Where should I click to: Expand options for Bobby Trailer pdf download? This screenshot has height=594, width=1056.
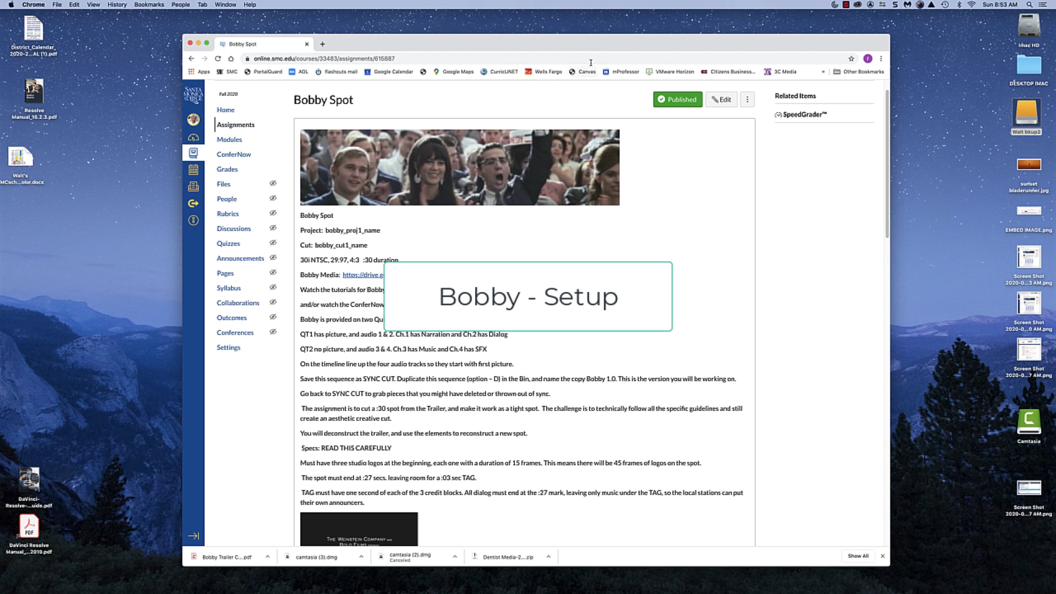268,557
